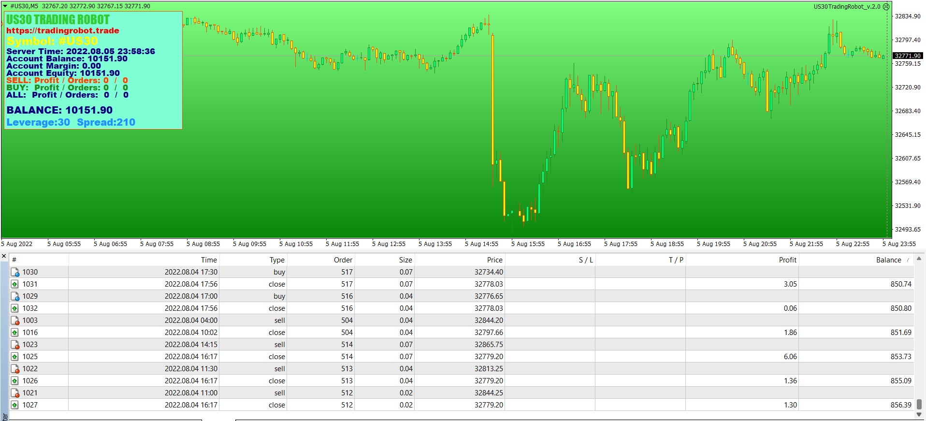Click the scrollbar down arrow in results
926x421 pixels.
tap(919, 414)
